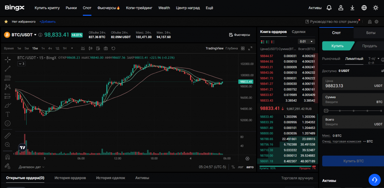This screenshot has height=188, width=384.
Task: Switch to Рыночный order type
Action: pos(331,59)
